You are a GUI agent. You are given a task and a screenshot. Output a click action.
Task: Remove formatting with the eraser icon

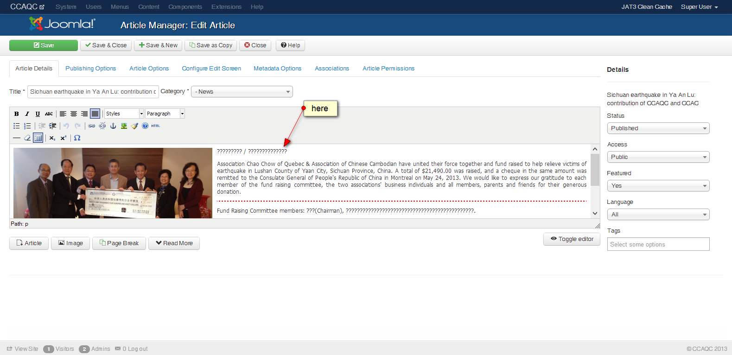[x=27, y=138]
